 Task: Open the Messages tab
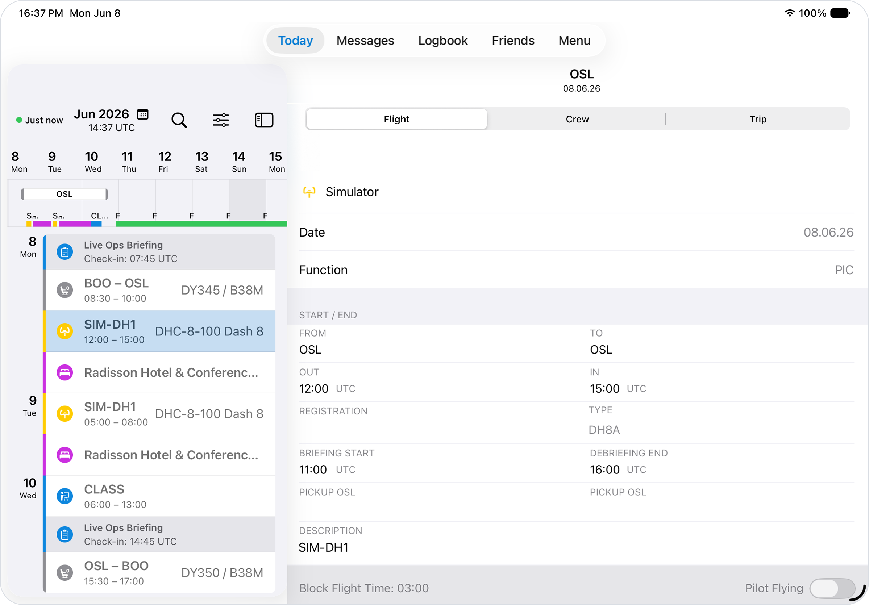click(x=365, y=41)
